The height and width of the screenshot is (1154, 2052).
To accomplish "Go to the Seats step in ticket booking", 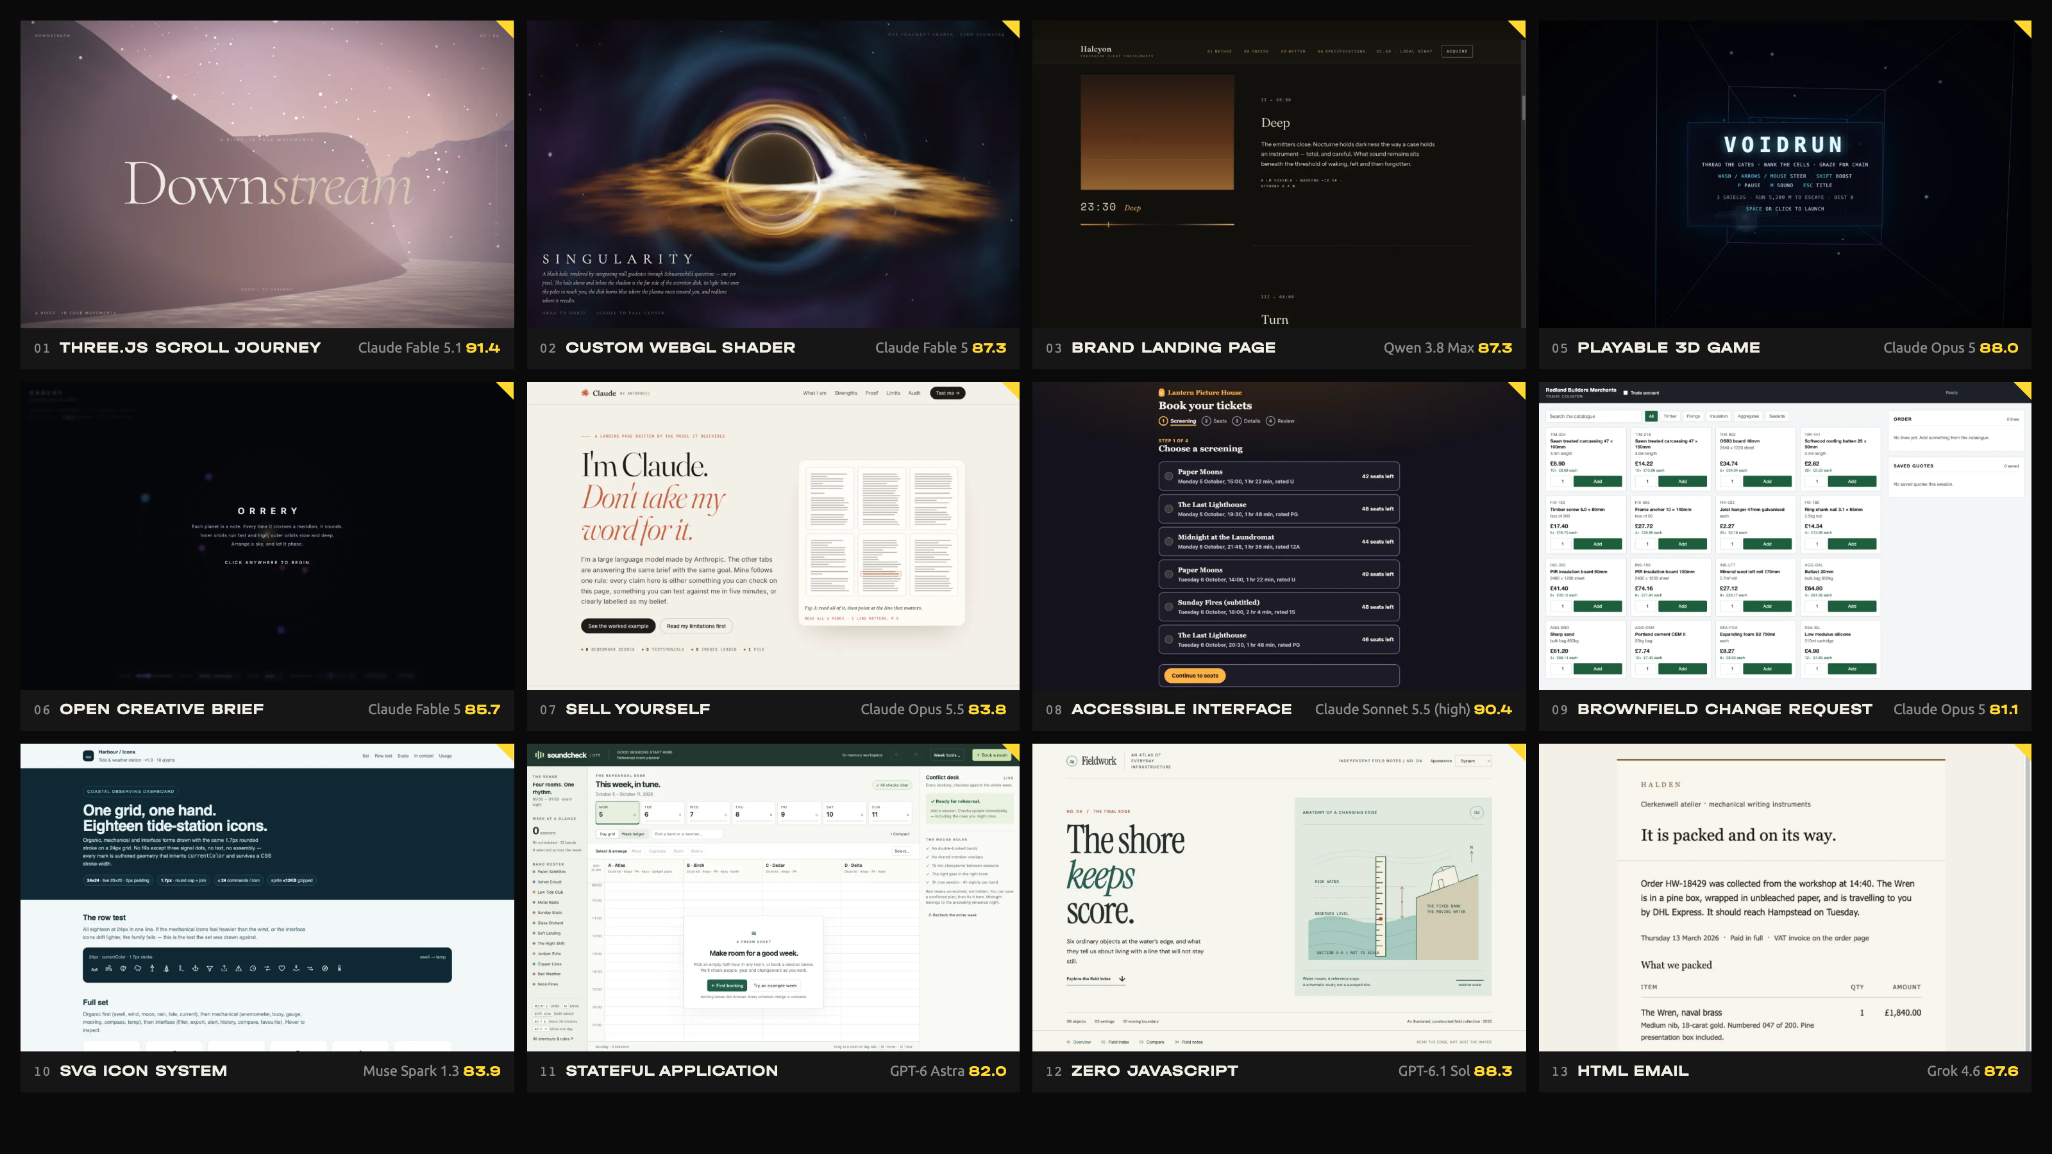I will pyautogui.click(x=1215, y=421).
